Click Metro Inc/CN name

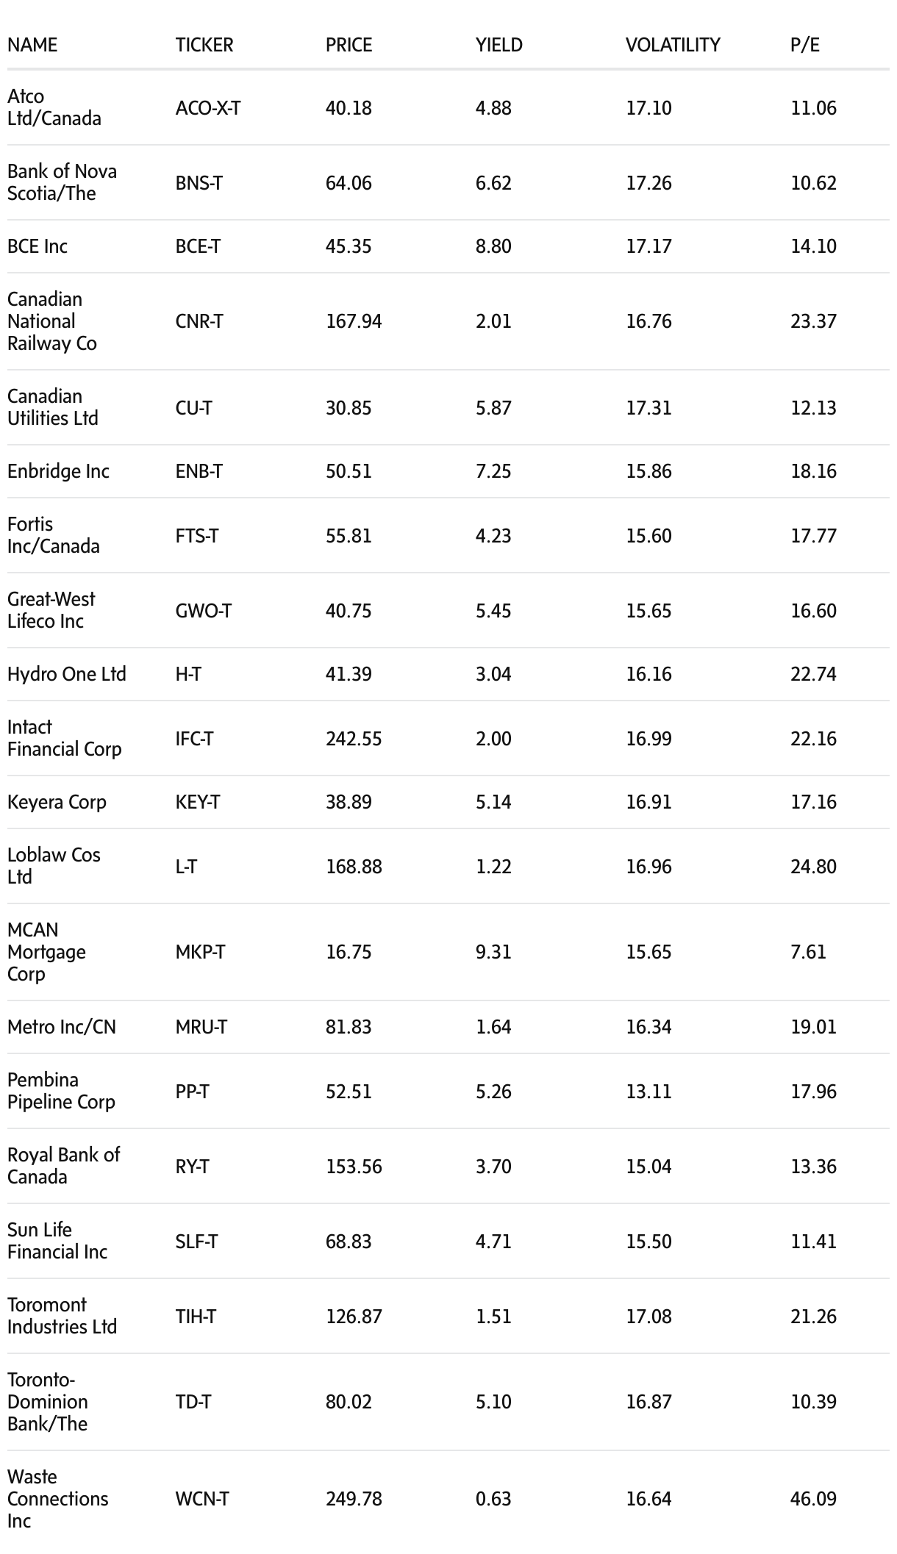[x=62, y=1027]
